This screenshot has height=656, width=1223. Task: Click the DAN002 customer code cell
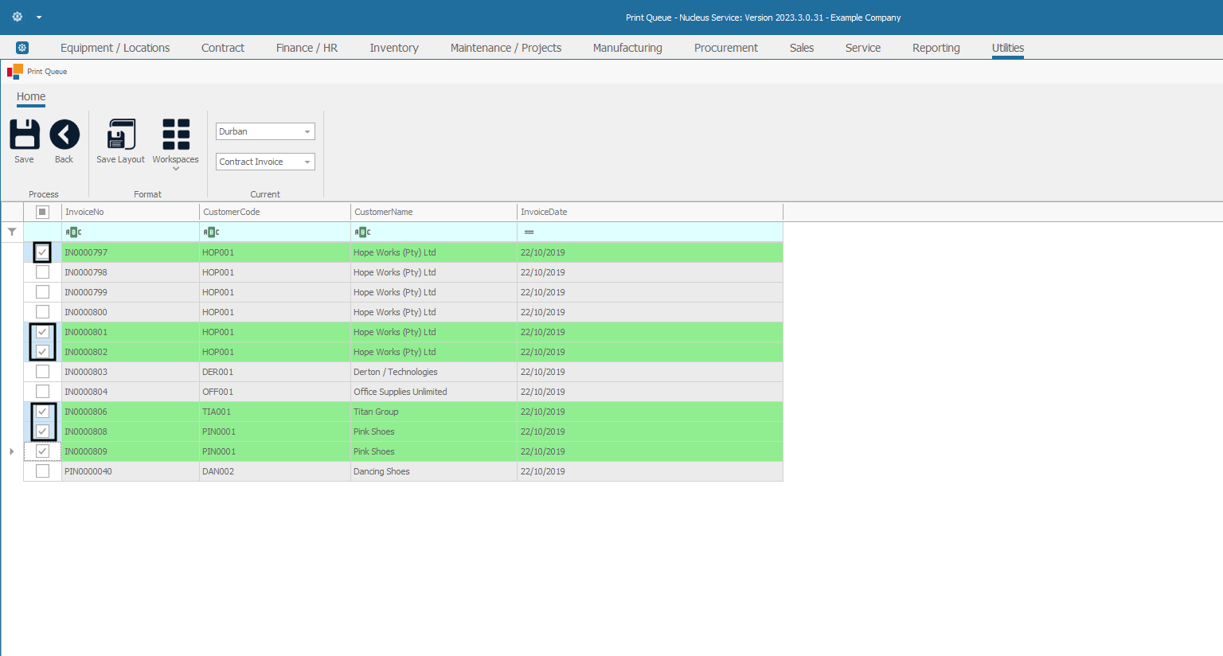[275, 471]
